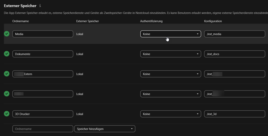Edit the /ext_media configuration field
The image size is (268, 136).
tap(235, 34)
